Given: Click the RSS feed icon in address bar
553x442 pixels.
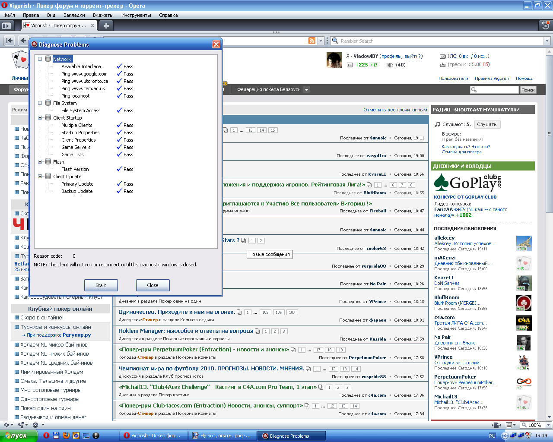Looking at the screenshot, I should (312, 41).
